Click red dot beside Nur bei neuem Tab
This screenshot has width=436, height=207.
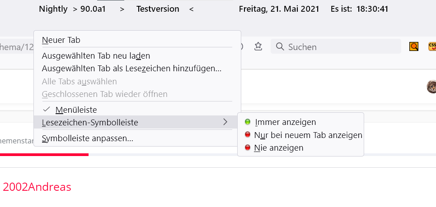coord(247,135)
